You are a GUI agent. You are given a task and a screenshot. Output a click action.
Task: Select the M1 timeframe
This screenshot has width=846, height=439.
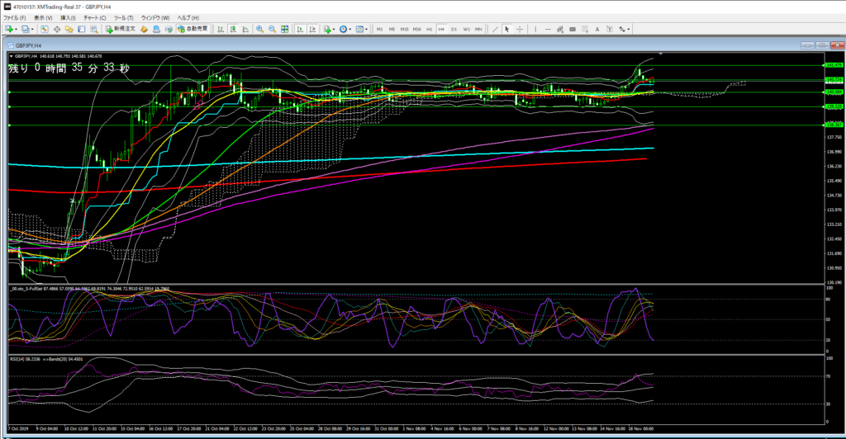[x=380, y=29]
